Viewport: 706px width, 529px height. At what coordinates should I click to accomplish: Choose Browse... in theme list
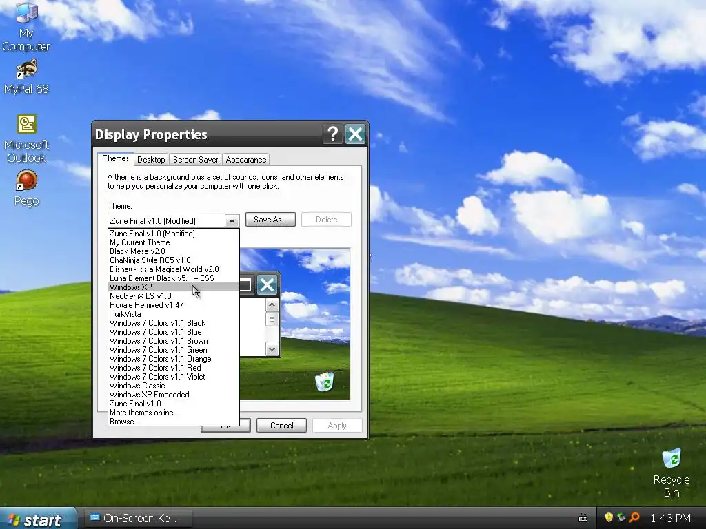(x=173, y=422)
